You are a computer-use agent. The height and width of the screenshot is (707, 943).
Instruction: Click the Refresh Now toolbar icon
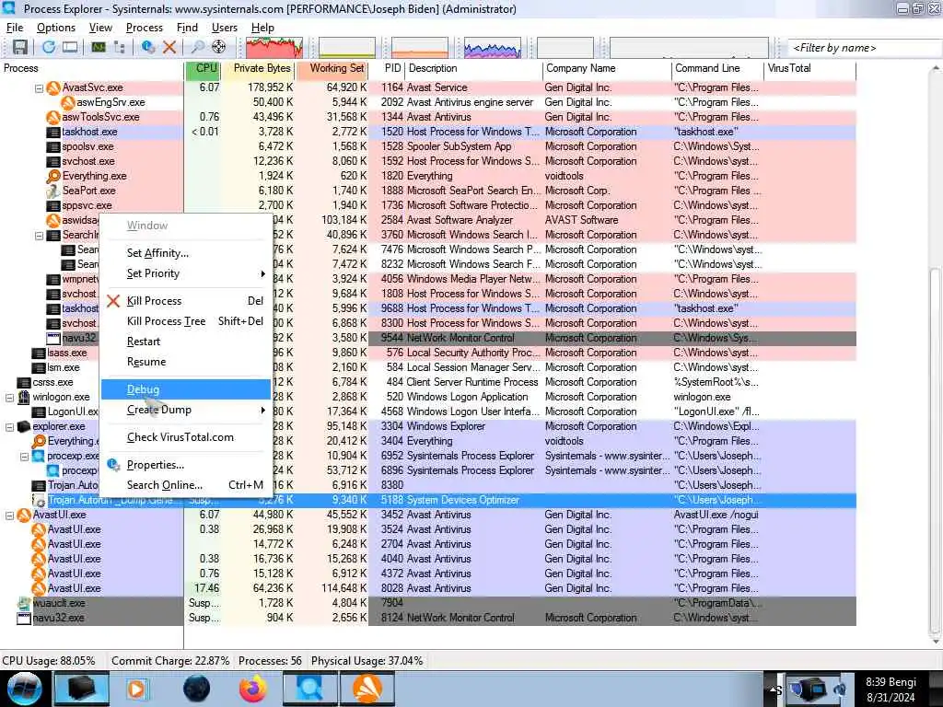(49, 47)
